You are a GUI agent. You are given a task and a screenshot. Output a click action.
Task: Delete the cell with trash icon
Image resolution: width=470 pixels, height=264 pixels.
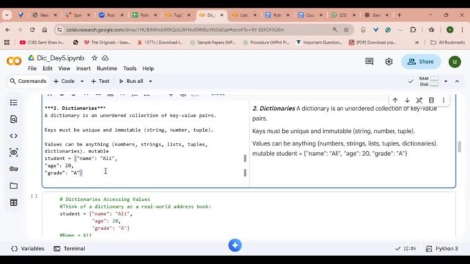pyautogui.click(x=431, y=100)
